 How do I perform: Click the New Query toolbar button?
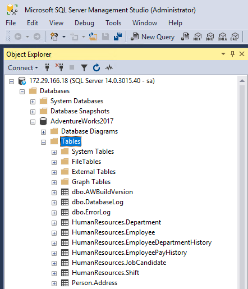pyautogui.click(x=153, y=36)
